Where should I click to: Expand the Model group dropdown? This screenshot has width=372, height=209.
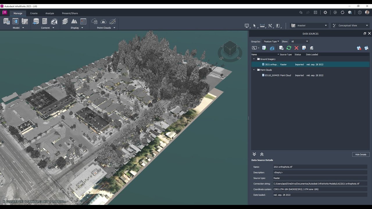coord(23,28)
